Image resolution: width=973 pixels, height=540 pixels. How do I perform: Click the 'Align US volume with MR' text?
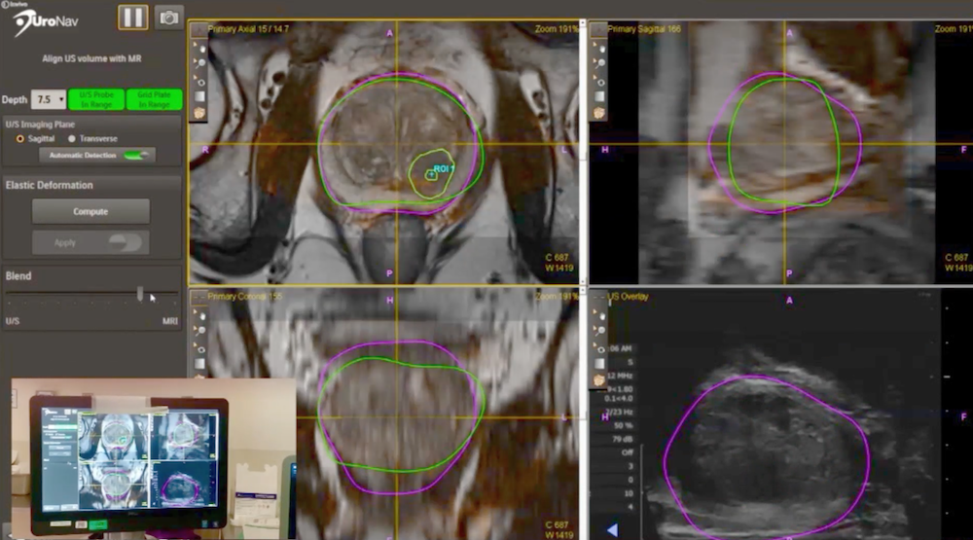tap(91, 58)
